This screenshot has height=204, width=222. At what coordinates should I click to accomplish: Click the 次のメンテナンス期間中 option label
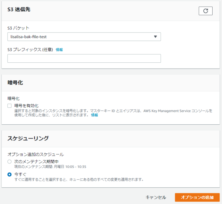point(36,162)
